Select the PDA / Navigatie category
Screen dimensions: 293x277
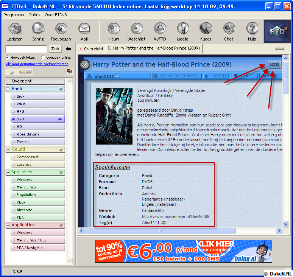click(x=37, y=248)
